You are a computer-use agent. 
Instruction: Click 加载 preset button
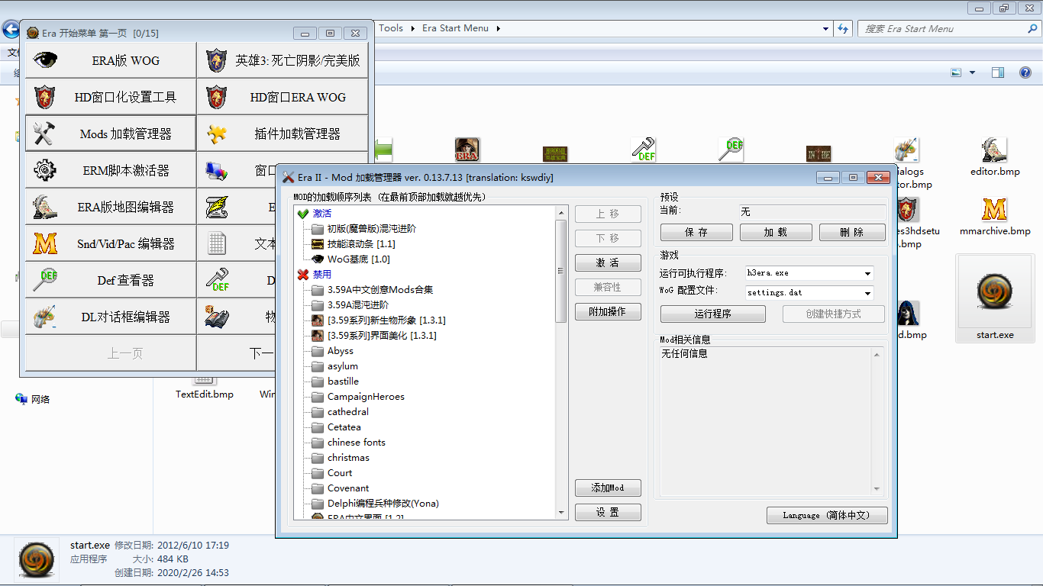click(x=776, y=232)
